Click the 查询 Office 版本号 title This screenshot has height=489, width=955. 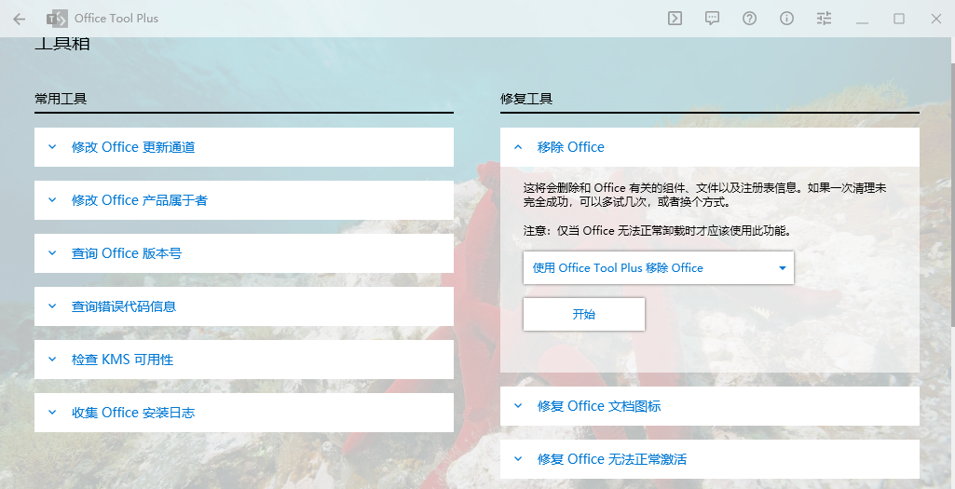[x=127, y=252]
